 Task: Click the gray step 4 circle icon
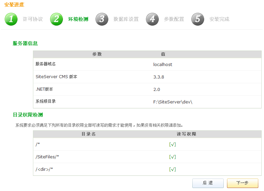[x=152, y=19]
